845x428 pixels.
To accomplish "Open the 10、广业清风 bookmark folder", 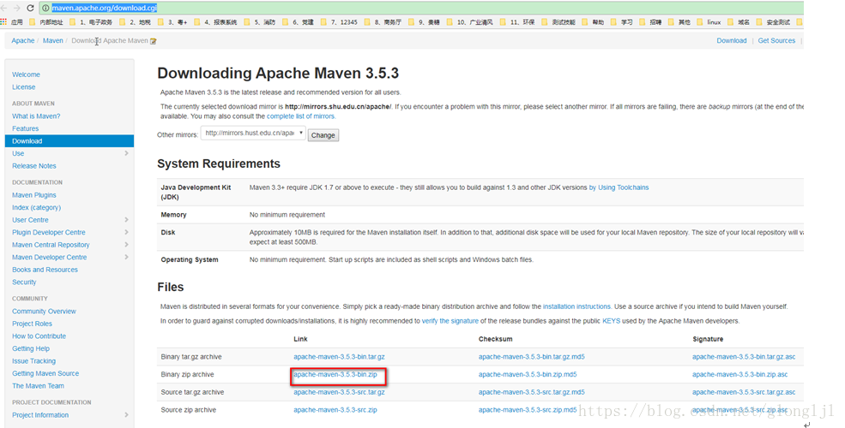I will (469, 22).
